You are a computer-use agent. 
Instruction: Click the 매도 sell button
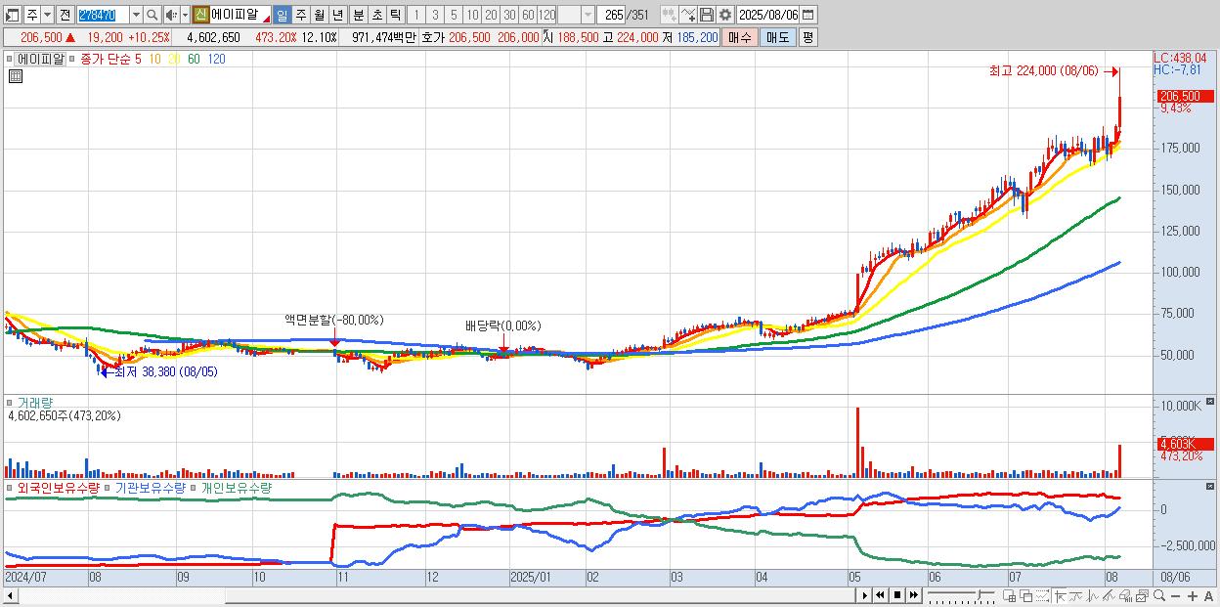click(x=778, y=37)
